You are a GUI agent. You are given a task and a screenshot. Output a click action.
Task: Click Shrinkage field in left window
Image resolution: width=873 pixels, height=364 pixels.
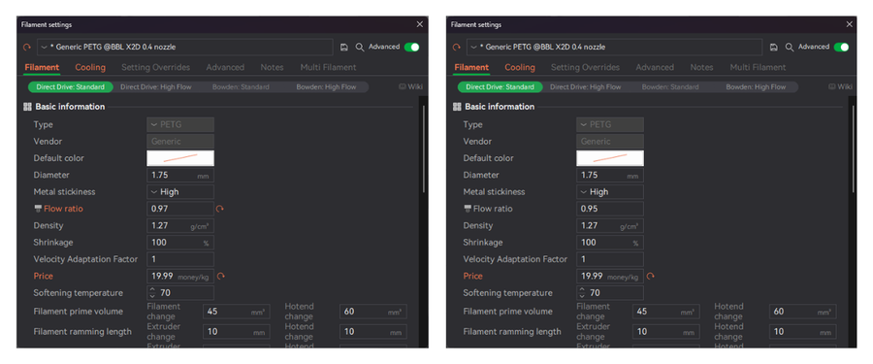point(180,243)
